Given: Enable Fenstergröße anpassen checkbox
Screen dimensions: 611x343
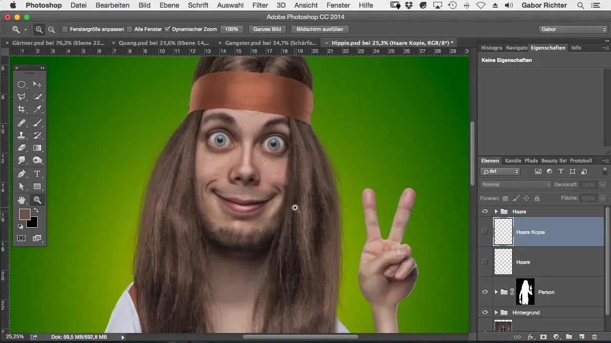Looking at the screenshot, I should (x=65, y=30).
